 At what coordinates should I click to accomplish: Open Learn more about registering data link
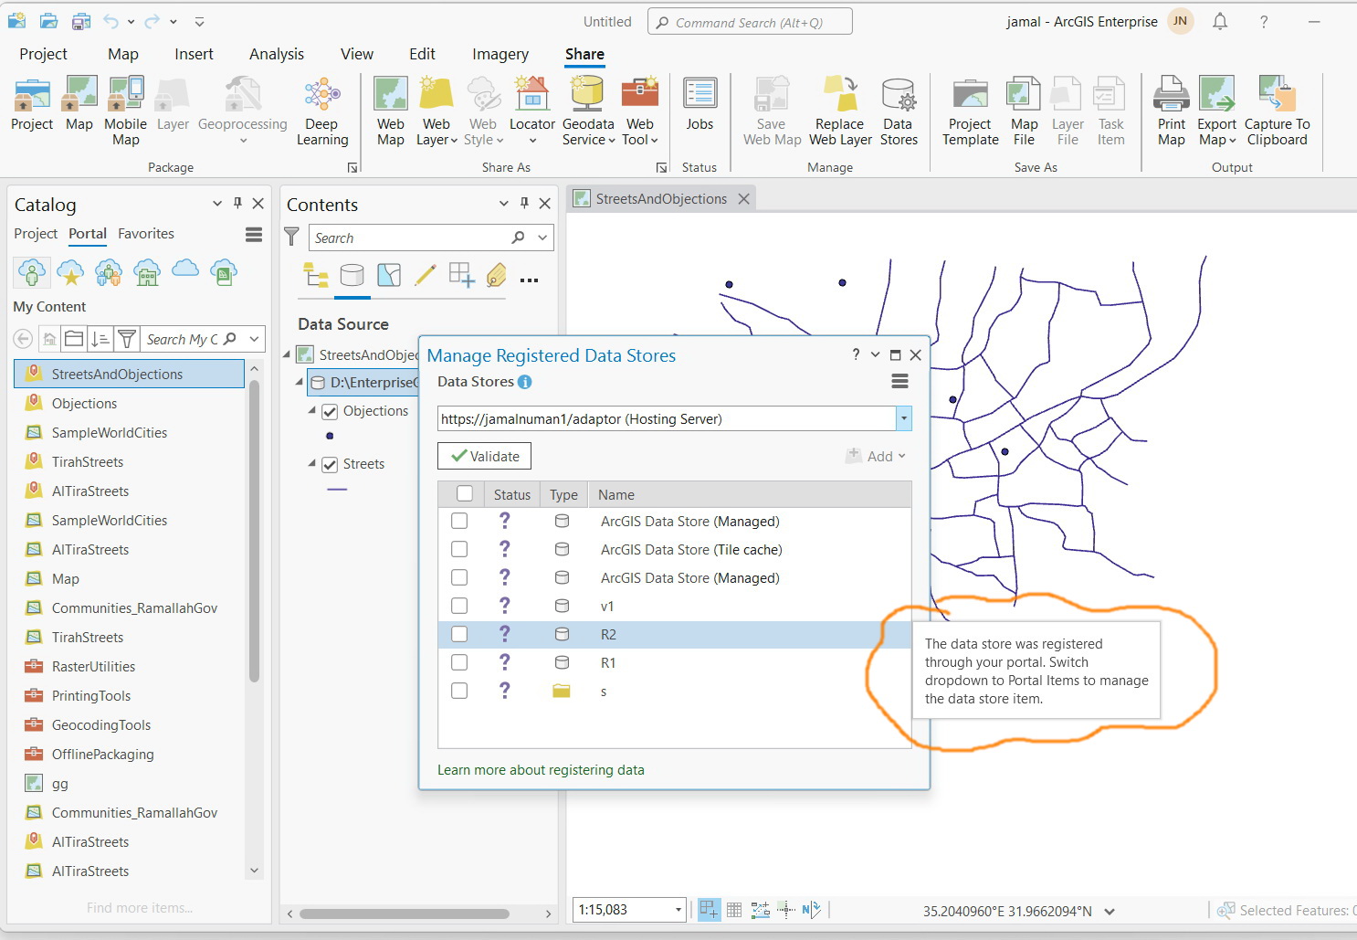pyautogui.click(x=541, y=770)
